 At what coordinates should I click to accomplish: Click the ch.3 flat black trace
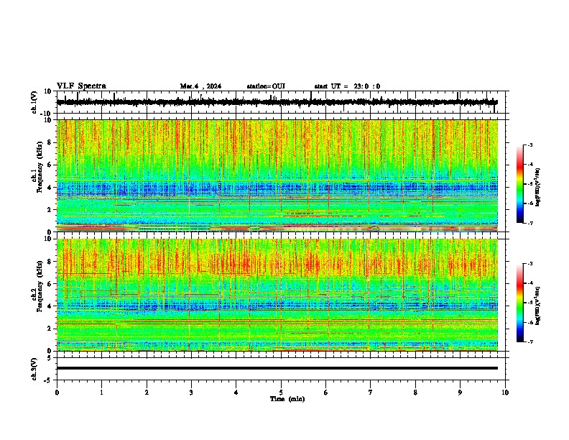click(x=277, y=368)
